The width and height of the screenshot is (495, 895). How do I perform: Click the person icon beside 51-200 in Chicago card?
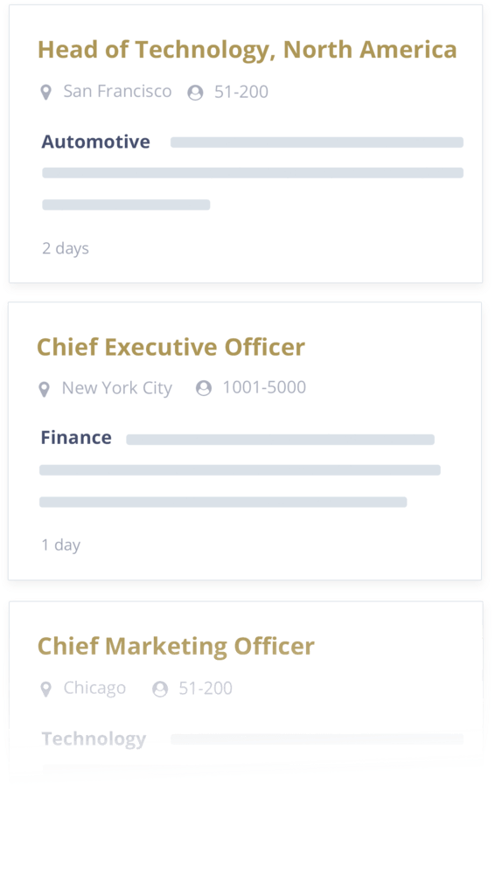pos(160,689)
